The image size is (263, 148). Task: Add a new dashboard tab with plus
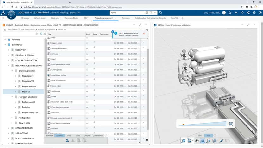pyautogui.click(x=182, y=18)
